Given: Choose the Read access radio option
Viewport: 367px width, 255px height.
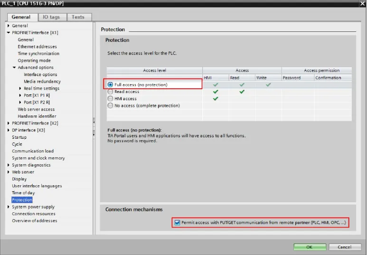Looking at the screenshot, I should [x=111, y=92].
